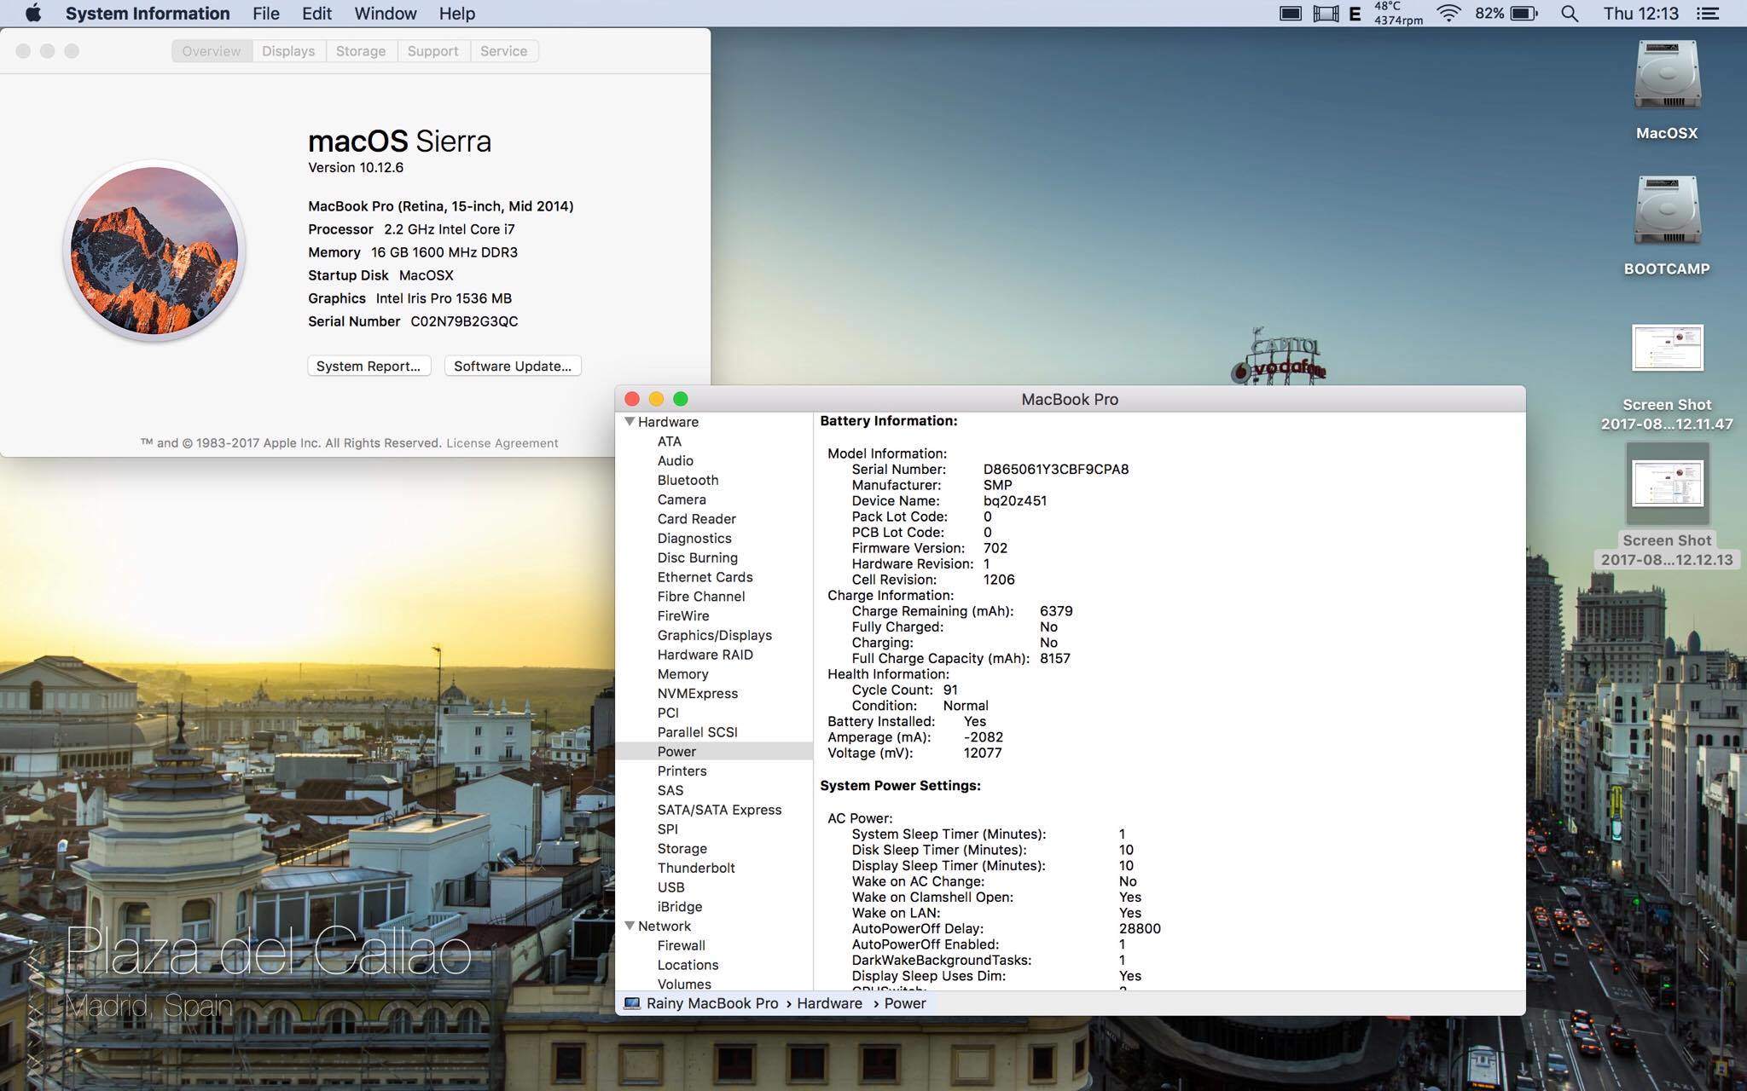Select Disc Burning in the sidebar
The height and width of the screenshot is (1091, 1747).
[x=698, y=558]
